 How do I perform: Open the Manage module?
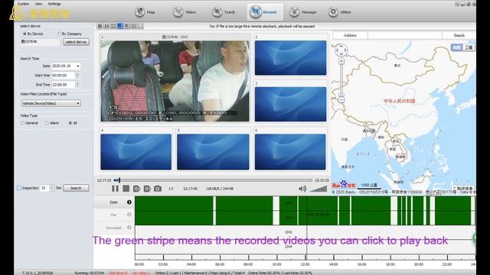coord(302,12)
